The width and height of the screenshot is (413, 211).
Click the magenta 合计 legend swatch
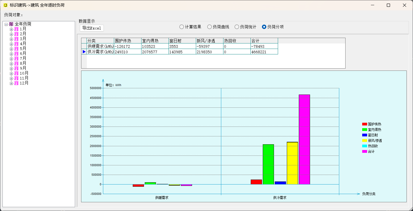click(364, 151)
